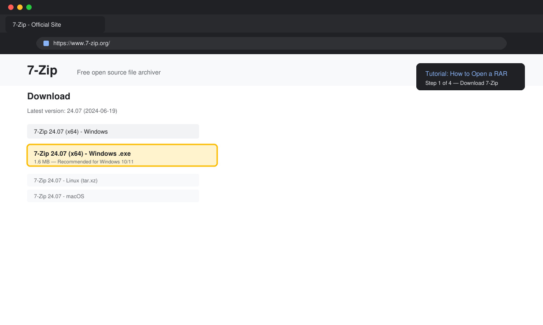543x325 pixels.
Task: Click the '1.6 MB — Recommended for Windows 10/11' note
Action: [84, 162]
